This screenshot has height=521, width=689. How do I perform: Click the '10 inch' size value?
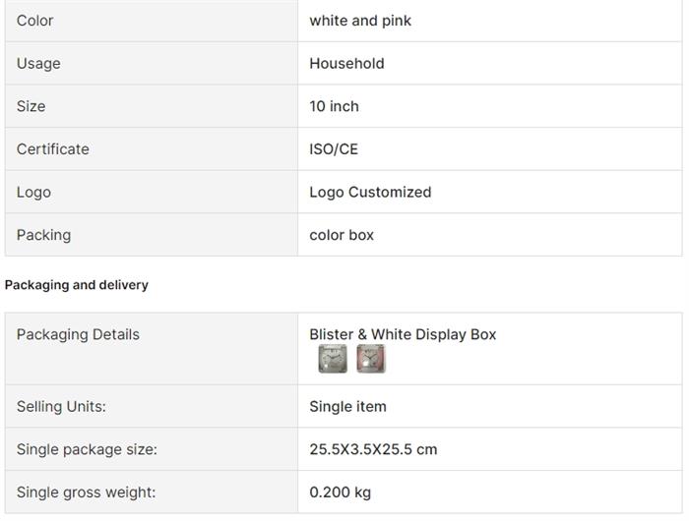click(334, 106)
